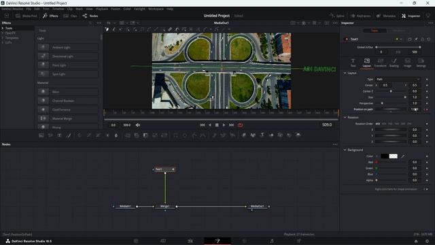Select the Material Merge tool
The height and width of the screenshot is (245, 435).
pos(68,118)
